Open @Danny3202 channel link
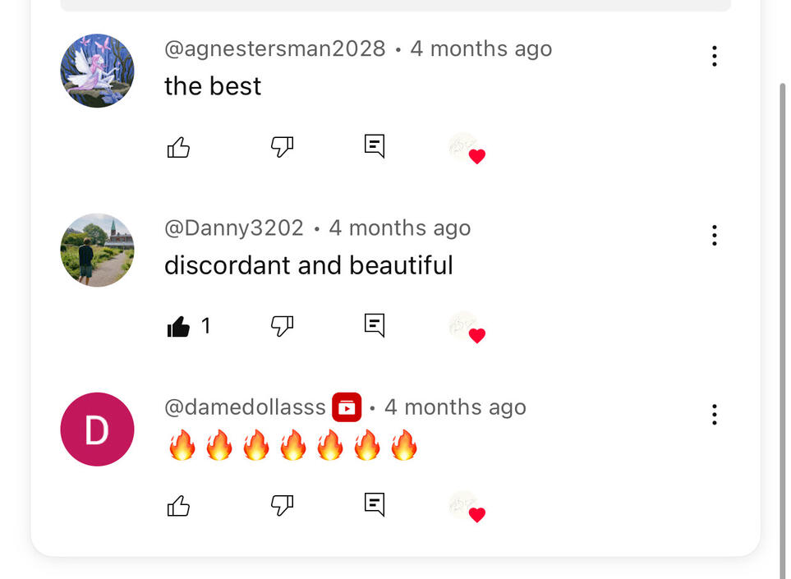The width and height of the screenshot is (791, 579). (x=234, y=228)
